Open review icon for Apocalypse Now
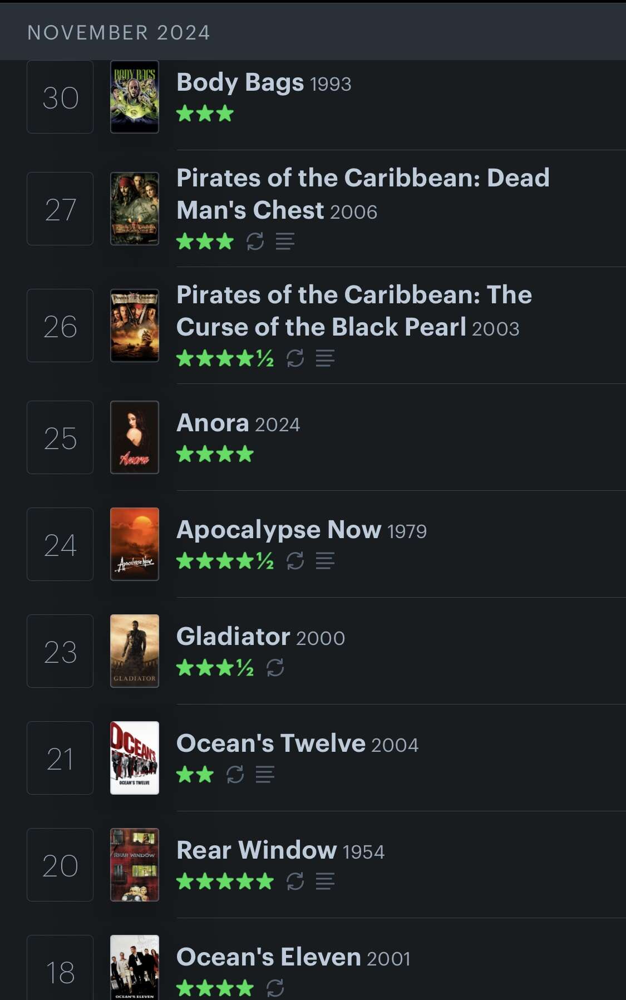This screenshot has height=1000, width=626. [325, 561]
